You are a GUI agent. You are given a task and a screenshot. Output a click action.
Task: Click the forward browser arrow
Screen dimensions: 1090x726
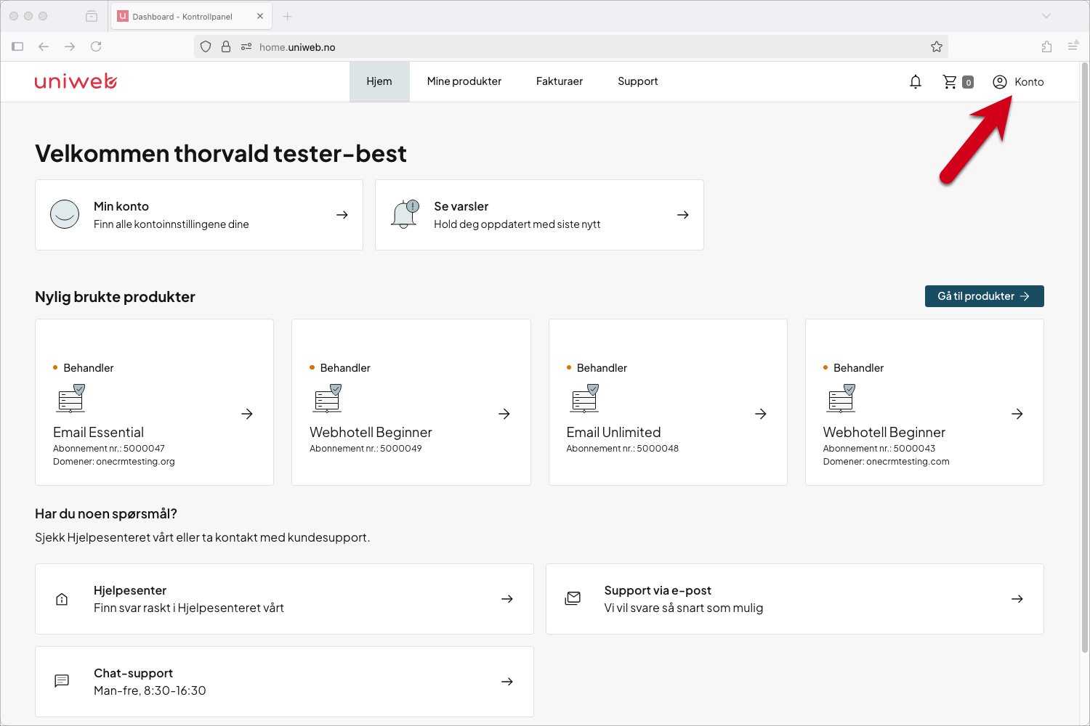70,46
